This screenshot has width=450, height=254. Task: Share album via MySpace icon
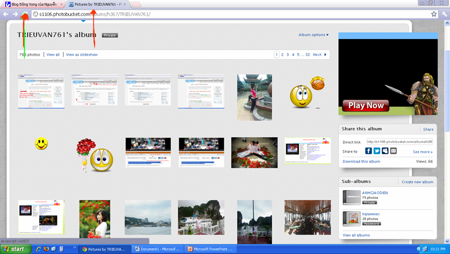click(385, 151)
